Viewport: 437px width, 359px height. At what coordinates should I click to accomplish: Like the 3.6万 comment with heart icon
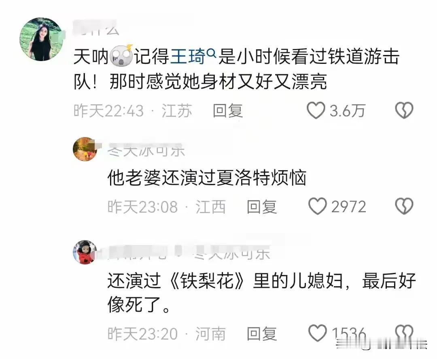point(316,110)
